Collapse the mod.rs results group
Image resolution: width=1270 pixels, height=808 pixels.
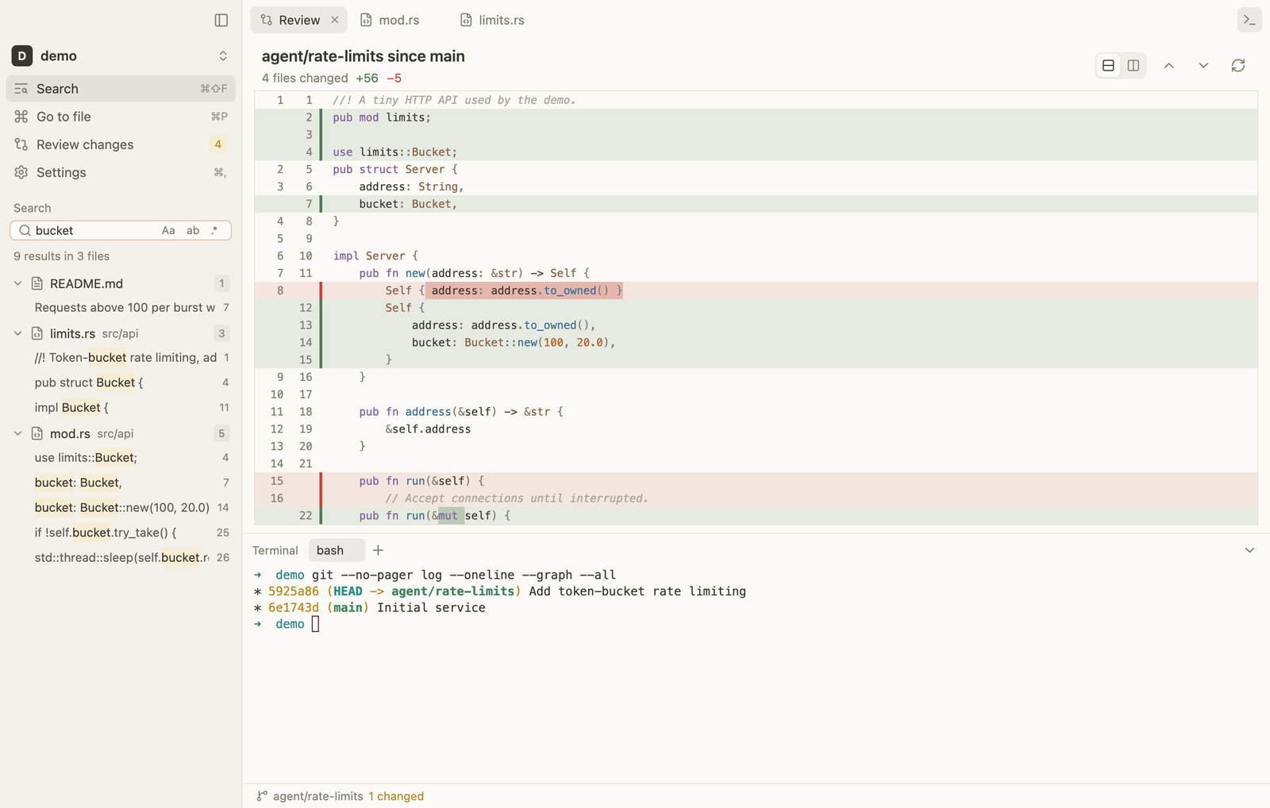pos(17,433)
